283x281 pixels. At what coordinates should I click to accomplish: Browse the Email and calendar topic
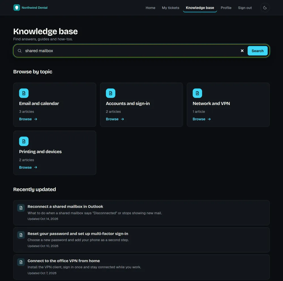click(28, 119)
